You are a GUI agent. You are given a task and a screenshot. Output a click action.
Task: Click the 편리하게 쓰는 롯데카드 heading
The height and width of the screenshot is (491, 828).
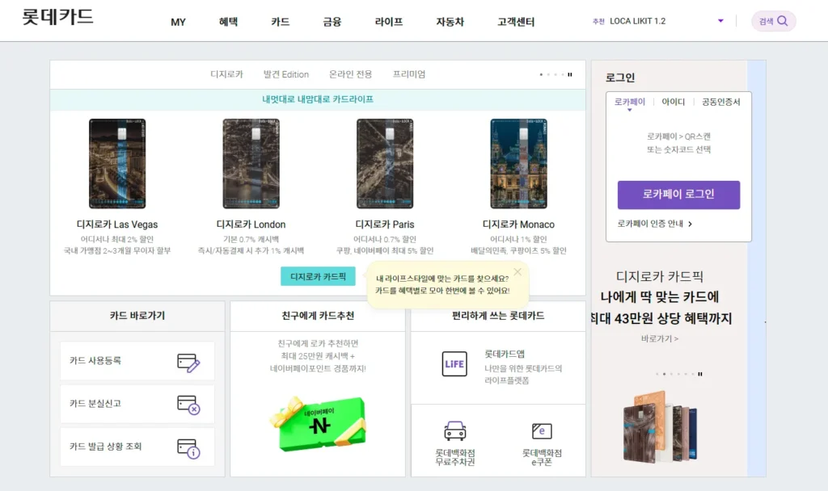498,316
